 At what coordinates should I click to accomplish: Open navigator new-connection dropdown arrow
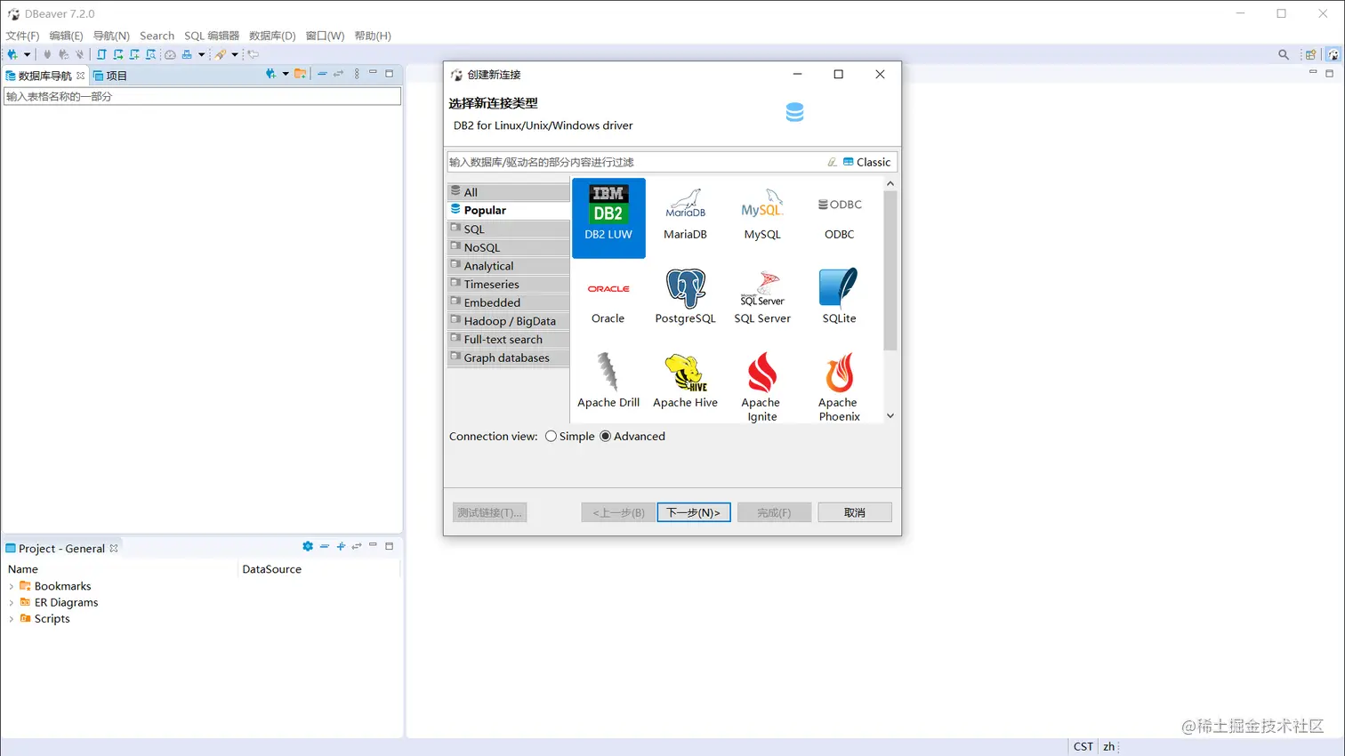click(286, 74)
